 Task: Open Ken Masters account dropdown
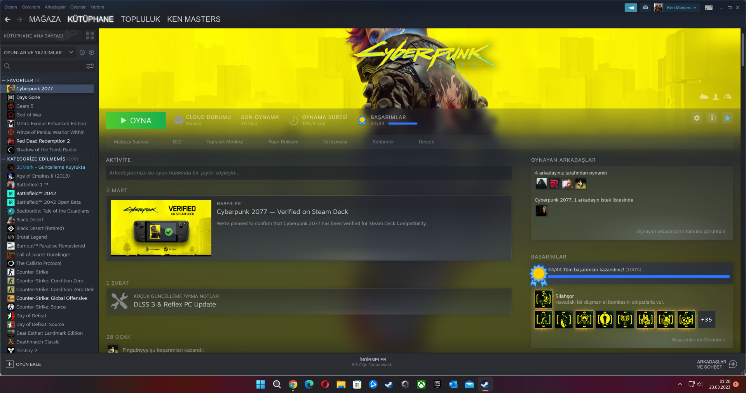(681, 8)
